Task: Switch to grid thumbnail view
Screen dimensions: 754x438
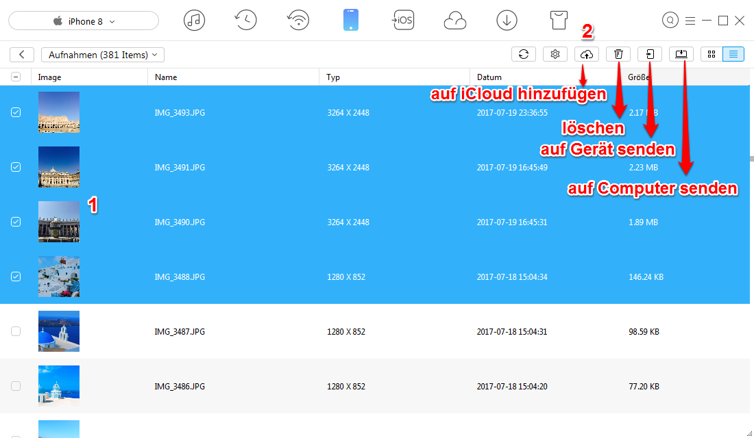Action: [712, 54]
